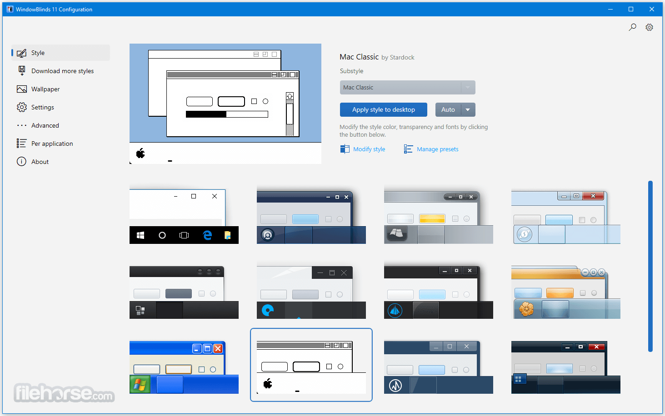Click the Mac Classic style title text
This screenshot has width=665, height=416.
tap(359, 57)
